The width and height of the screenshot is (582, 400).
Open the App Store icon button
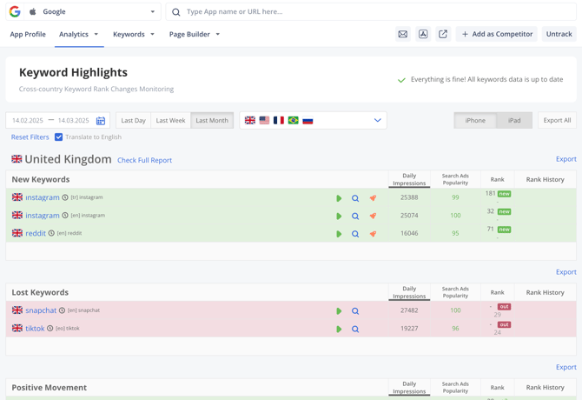(x=423, y=34)
